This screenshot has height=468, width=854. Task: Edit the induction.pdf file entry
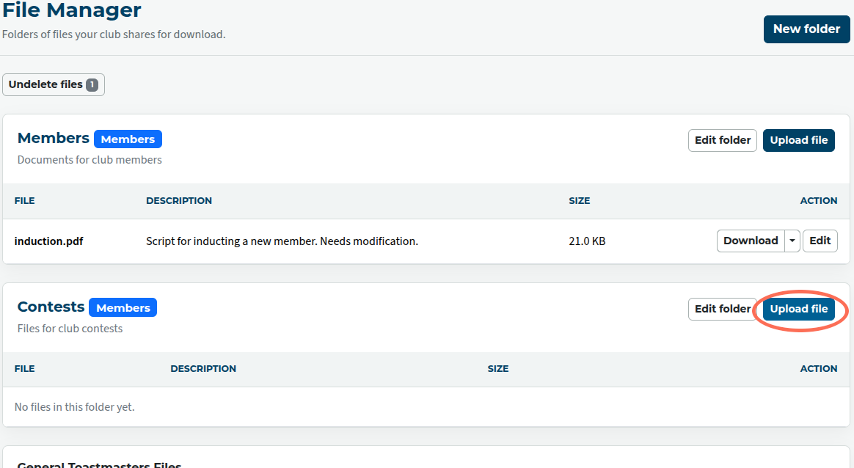[x=820, y=241]
